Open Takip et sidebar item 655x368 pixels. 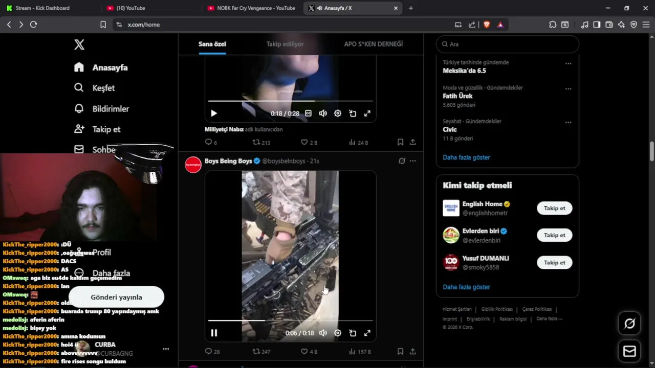pos(97,129)
